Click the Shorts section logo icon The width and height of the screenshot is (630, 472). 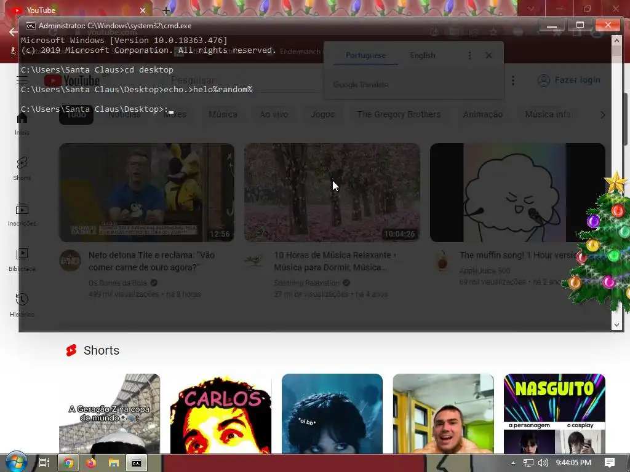71,350
